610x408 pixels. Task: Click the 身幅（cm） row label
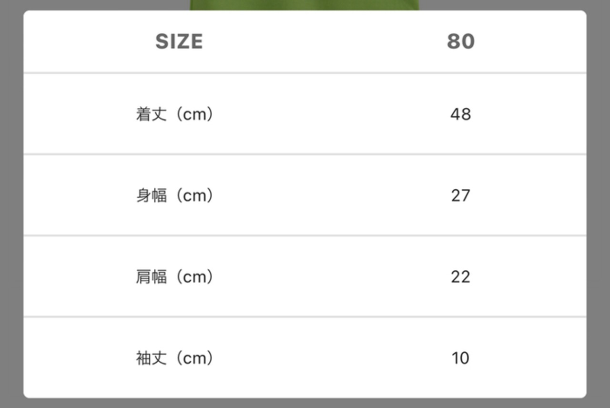point(174,195)
